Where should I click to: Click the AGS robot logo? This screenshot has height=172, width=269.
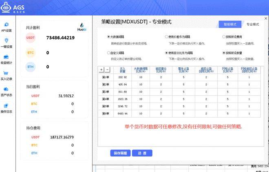[x=6, y=7]
